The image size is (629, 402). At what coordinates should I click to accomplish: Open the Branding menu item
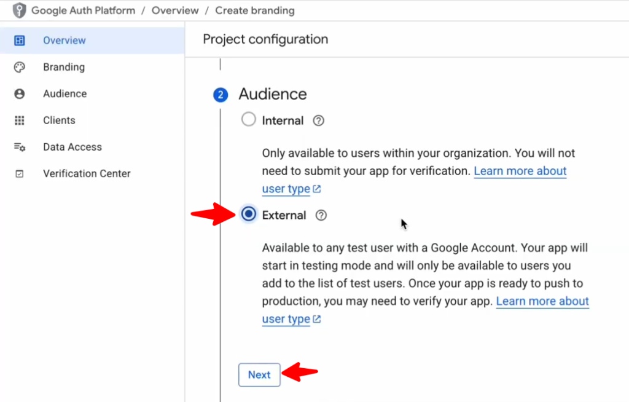64,67
